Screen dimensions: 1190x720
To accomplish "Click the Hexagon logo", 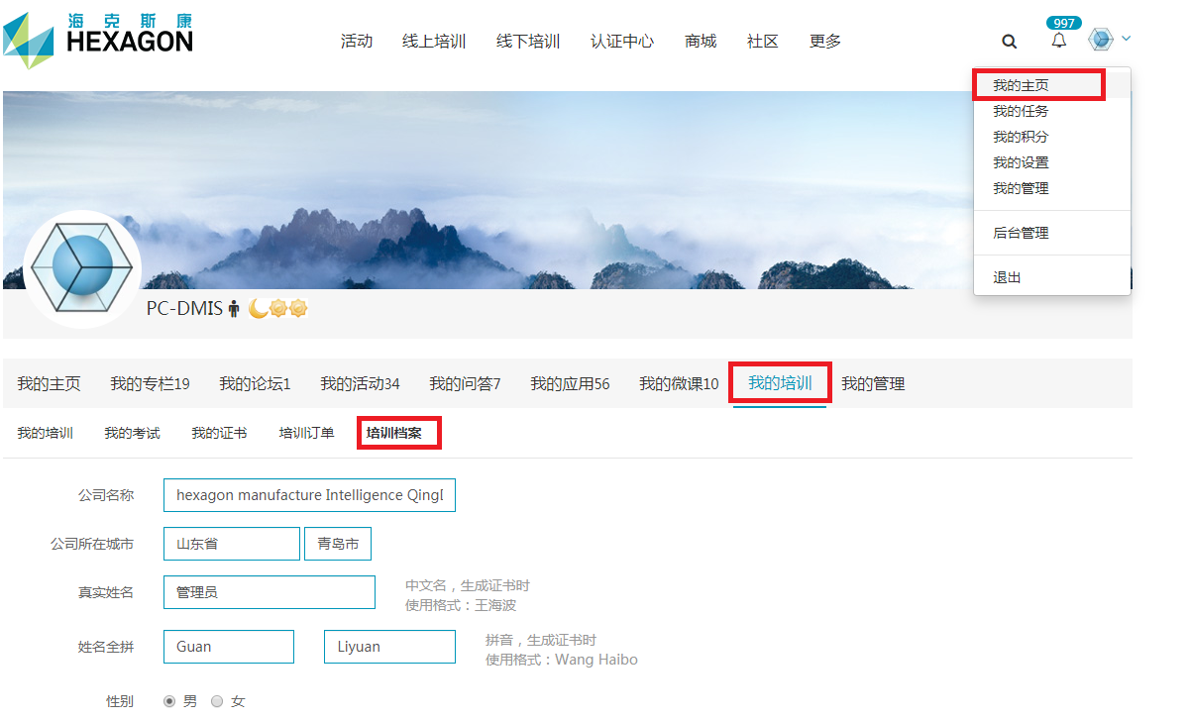I will pyautogui.click(x=98, y=40).
